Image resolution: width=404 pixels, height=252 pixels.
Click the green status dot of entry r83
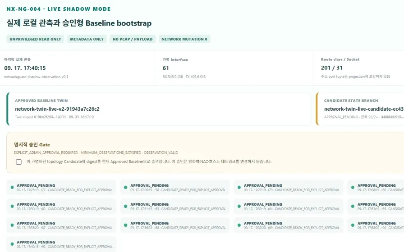point(125,206)
